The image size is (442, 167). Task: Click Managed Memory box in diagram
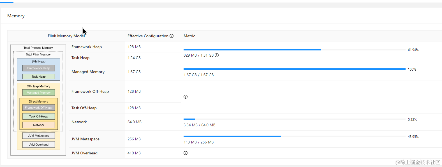39,92
